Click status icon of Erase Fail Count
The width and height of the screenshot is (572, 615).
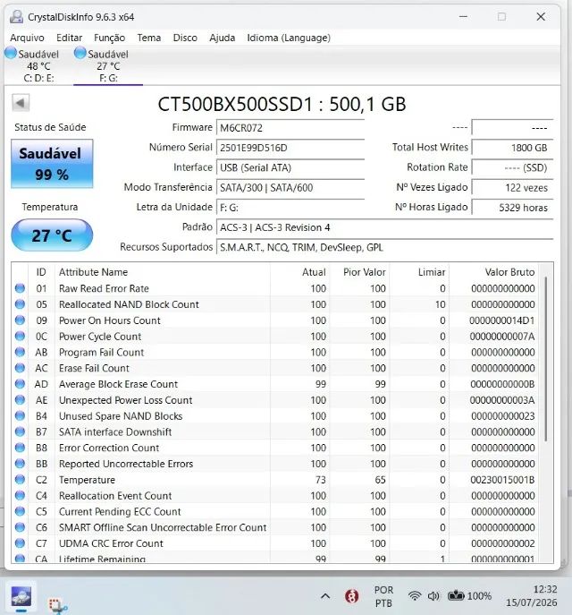(20, 368)
